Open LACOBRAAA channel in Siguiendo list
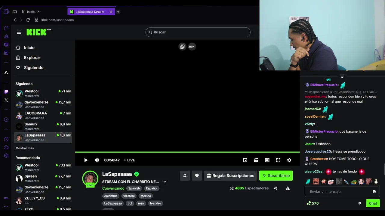Screen dimensions: 385x216 [x=43, y=115]
